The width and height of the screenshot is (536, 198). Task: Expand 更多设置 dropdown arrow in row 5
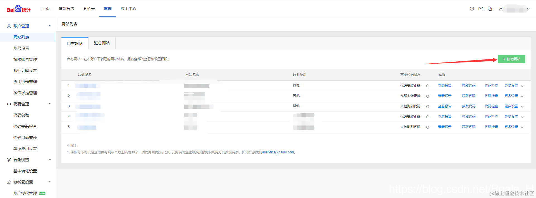[x=522, y=127]
